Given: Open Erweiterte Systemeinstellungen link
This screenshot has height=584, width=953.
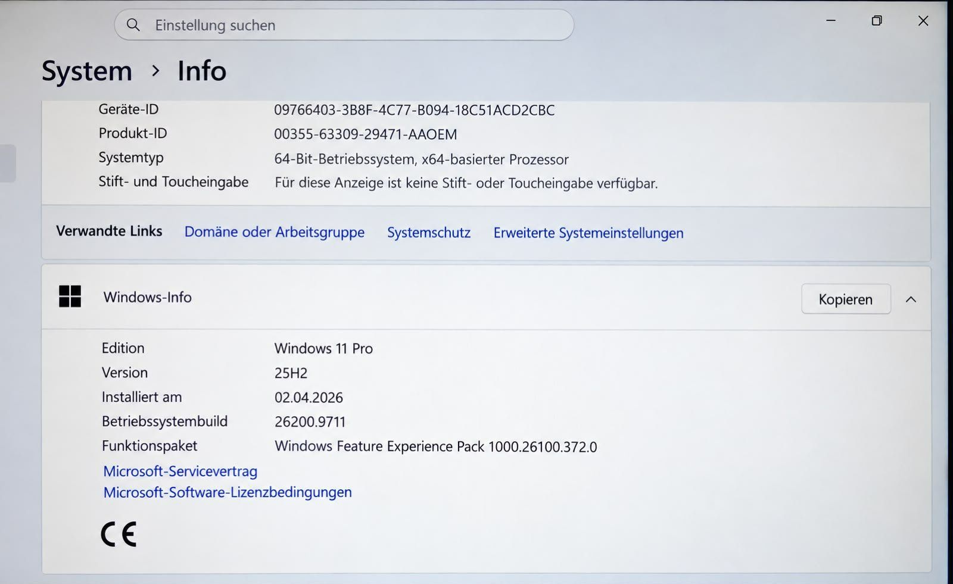Looking at the screenshot, I should click(x=588, y=233).
